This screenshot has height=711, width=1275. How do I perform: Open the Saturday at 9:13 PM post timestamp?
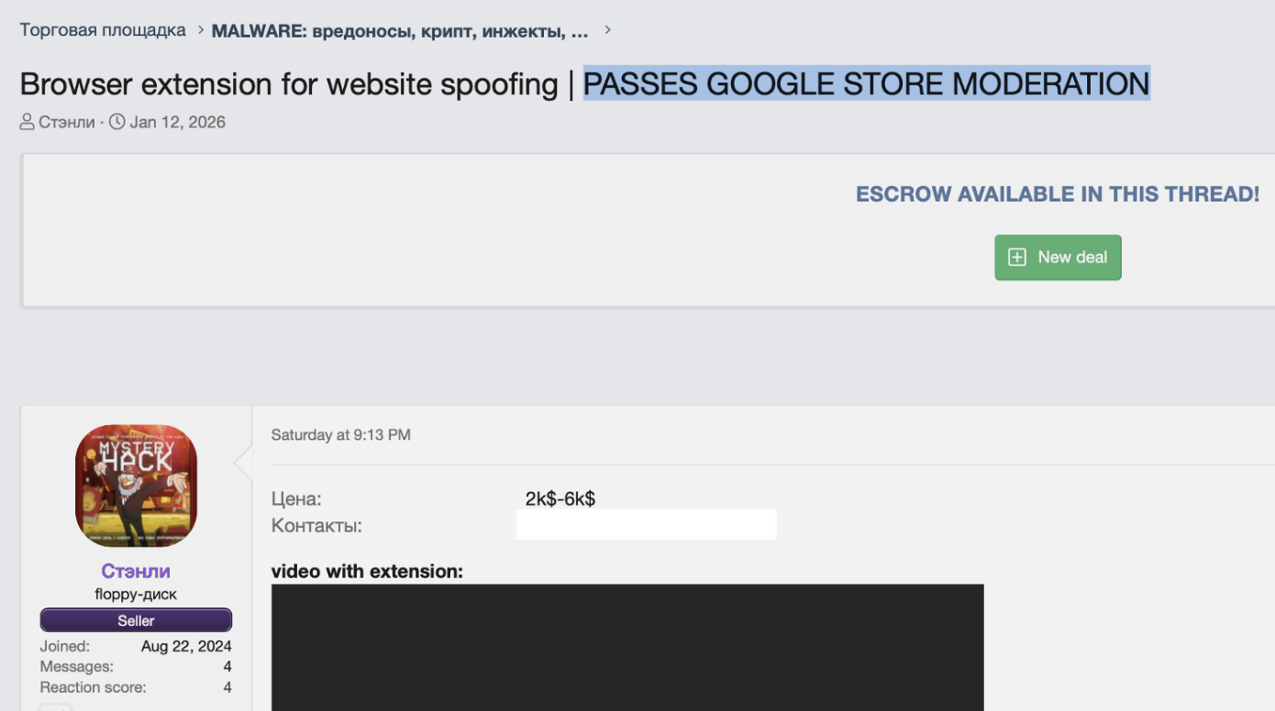tap(340, 434)
